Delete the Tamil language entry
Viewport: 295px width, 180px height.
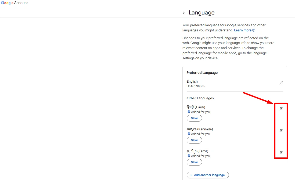pos(281,152)
